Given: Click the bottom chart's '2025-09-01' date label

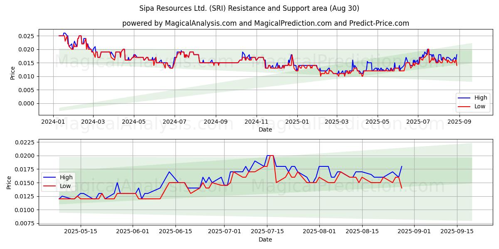Looking at the screenshot, I should click(x=414, y=232).
